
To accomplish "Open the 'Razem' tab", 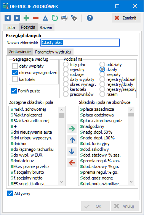I will (46, 27).
